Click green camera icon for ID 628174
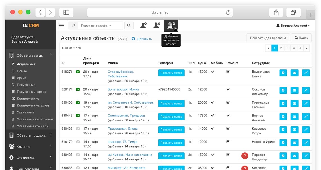Viewport: 321px width, 170px height. tap(78, 89)
